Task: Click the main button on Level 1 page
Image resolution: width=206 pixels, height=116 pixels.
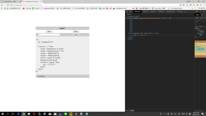Action: coord(49,31)
